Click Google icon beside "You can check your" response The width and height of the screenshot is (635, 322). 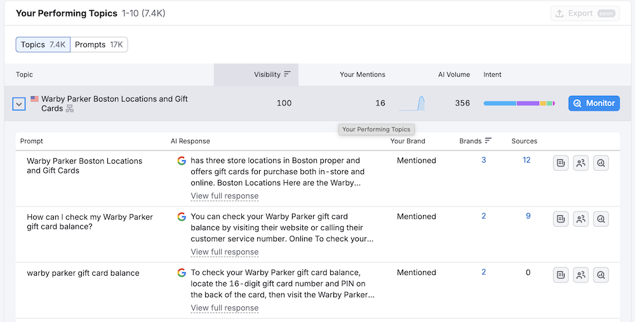tap(182, 217)
